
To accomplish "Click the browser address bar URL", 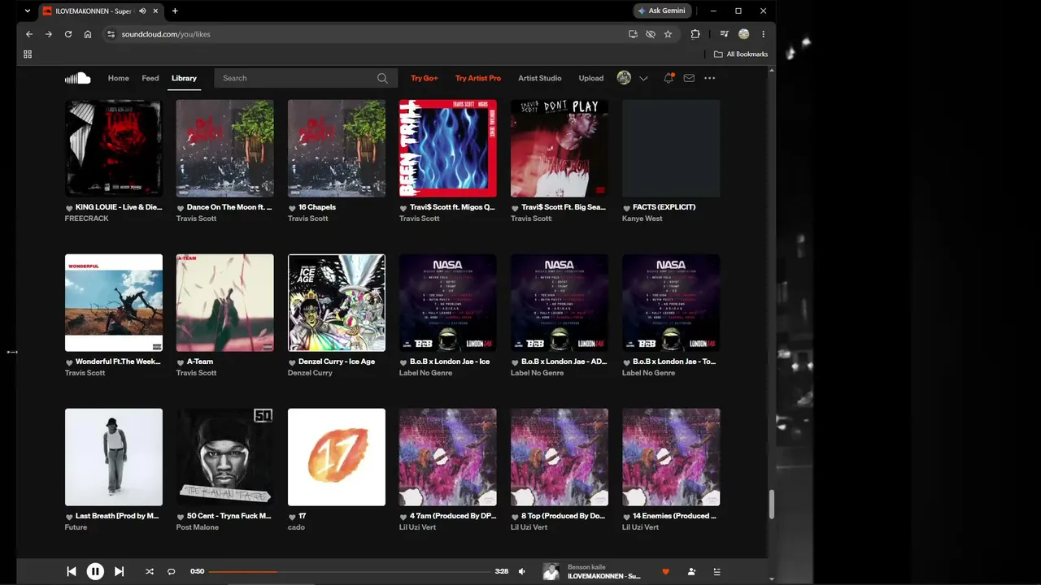I will [x=166, y=34].
